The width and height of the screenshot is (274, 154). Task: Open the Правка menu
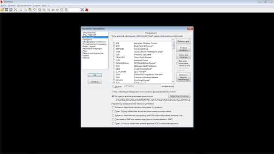click(x=12, y=6)
